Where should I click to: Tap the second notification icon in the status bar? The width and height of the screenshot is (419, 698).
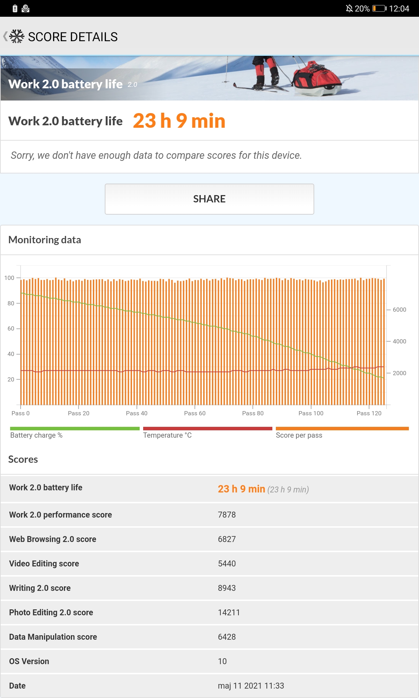tap(25, 8)
